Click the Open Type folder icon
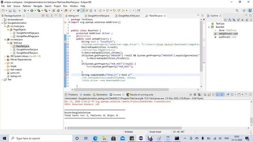Viewport: 253px width, 142px height. point(66,11)
